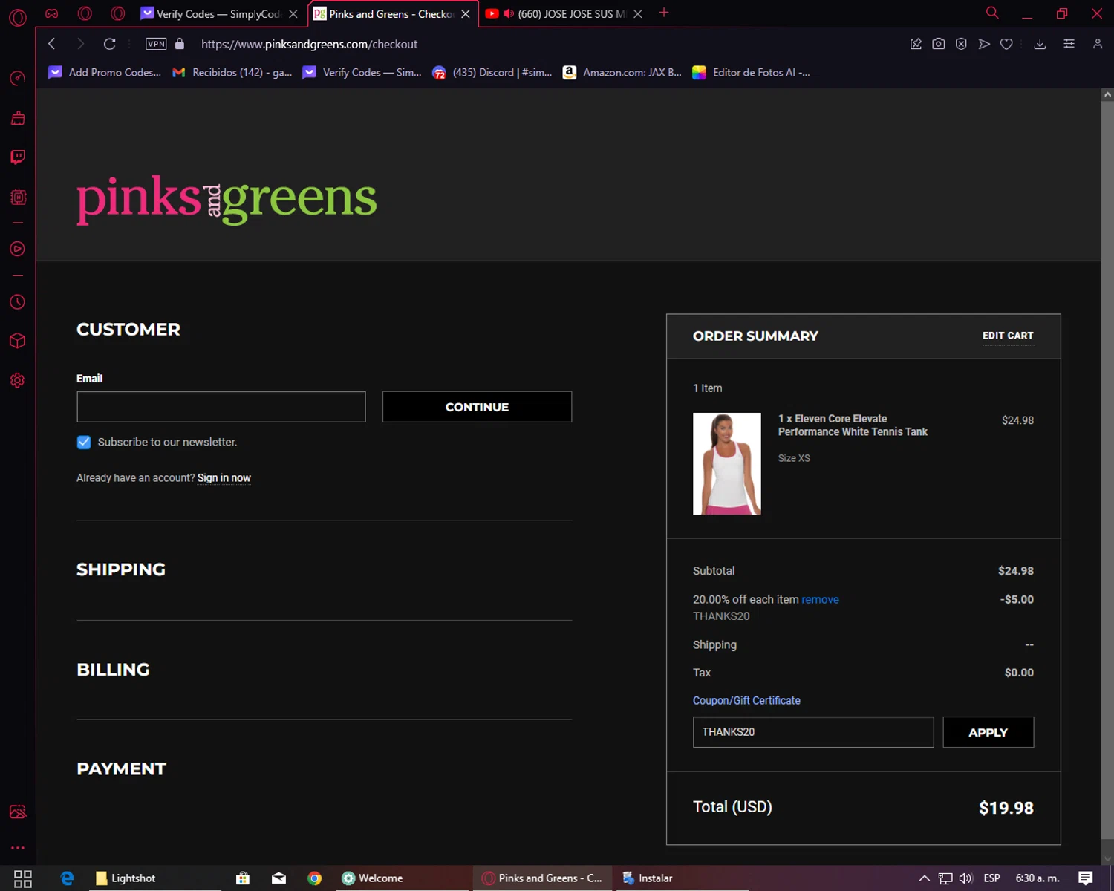Viewport: 1114px width, 891px height.
Task: Open History clock icon in sidebar
Action: [18, 302]
